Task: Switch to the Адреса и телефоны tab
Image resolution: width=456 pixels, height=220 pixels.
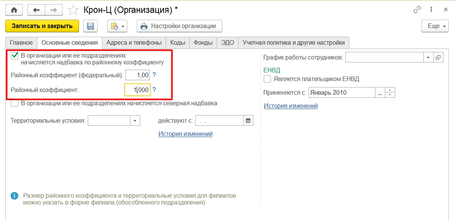Action: (134, 42)
